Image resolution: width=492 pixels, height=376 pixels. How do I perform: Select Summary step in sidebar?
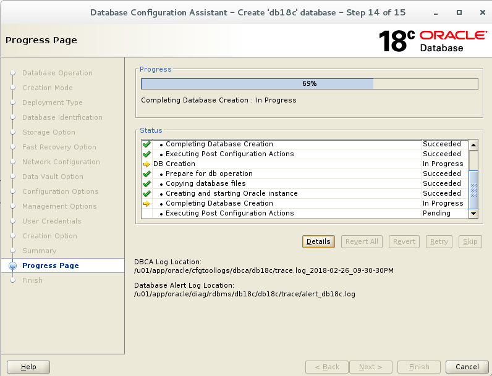pyautogui.click(x=39, y=251)
